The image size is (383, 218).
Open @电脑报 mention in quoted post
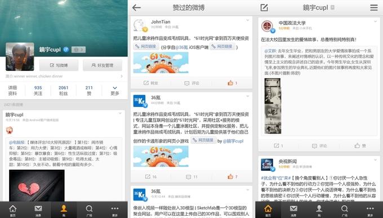[17, 143]
